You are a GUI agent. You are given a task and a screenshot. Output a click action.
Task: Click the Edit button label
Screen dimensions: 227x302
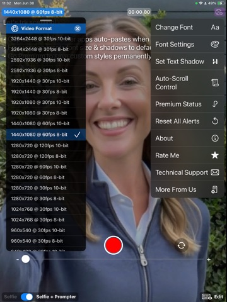click(219, 297)
